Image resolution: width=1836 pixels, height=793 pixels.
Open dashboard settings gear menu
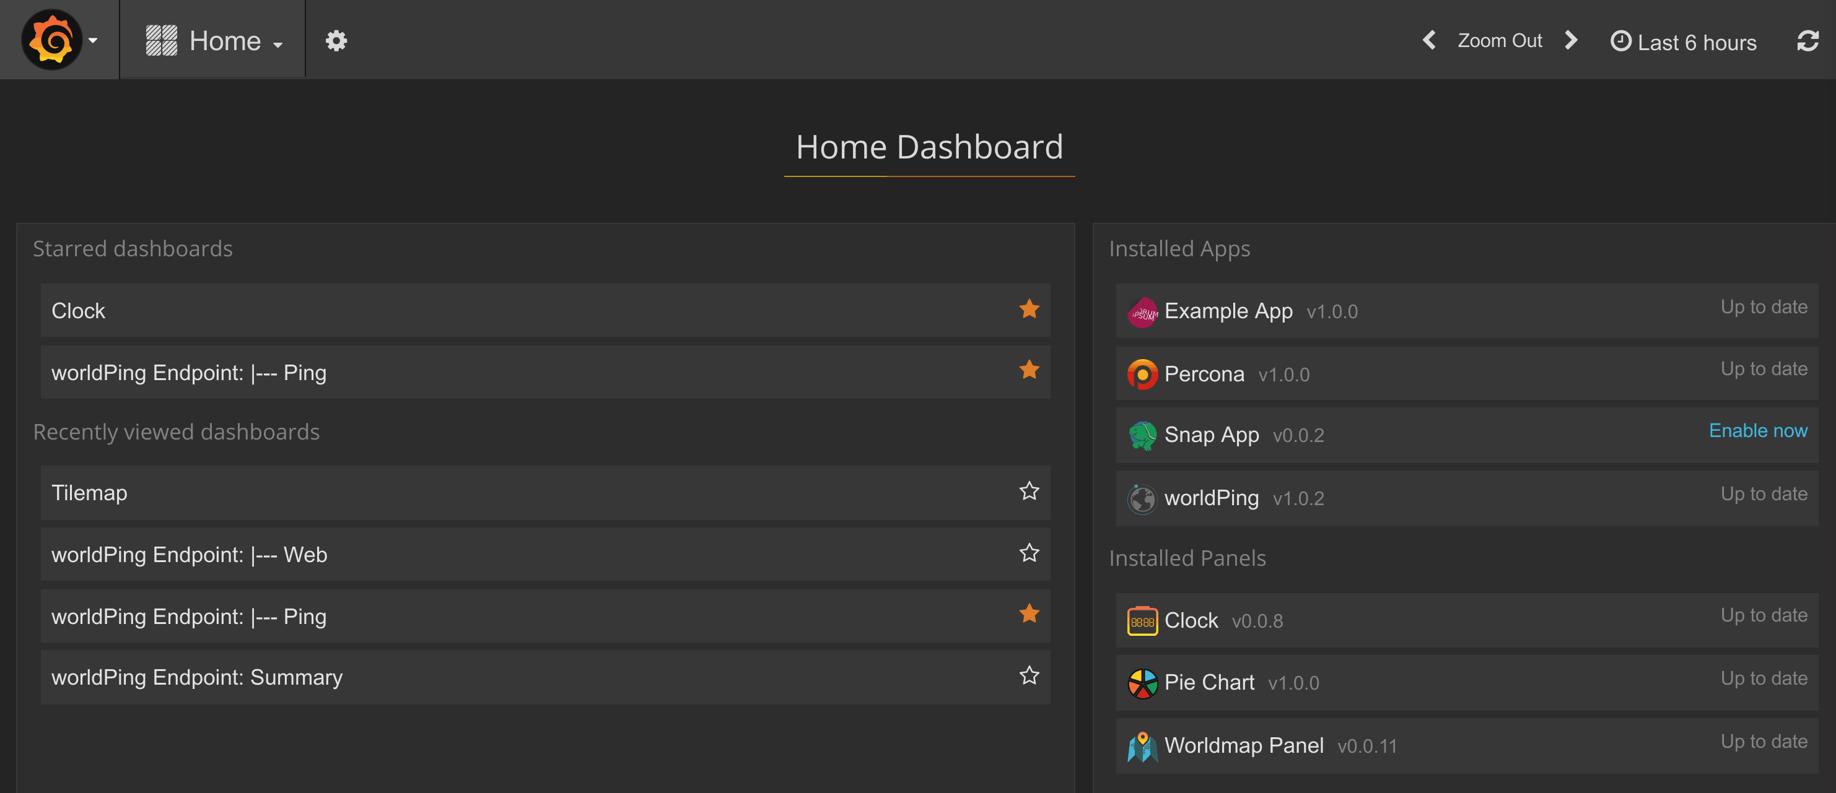(x=336, y=41)
